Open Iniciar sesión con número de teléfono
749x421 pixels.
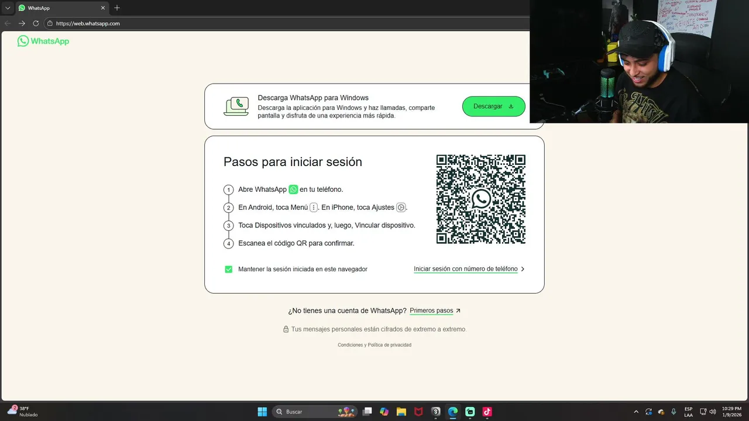(x=466, y=269)
